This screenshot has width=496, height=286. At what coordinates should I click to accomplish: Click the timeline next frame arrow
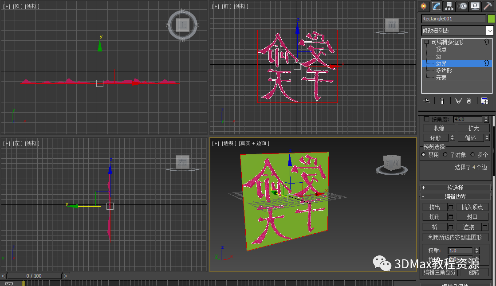[66, 276]
